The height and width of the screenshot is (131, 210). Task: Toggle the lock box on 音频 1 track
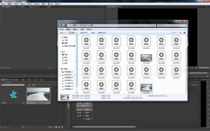point(82,110)
